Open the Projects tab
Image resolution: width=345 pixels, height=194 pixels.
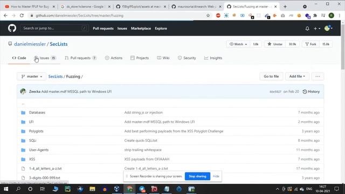140,58
